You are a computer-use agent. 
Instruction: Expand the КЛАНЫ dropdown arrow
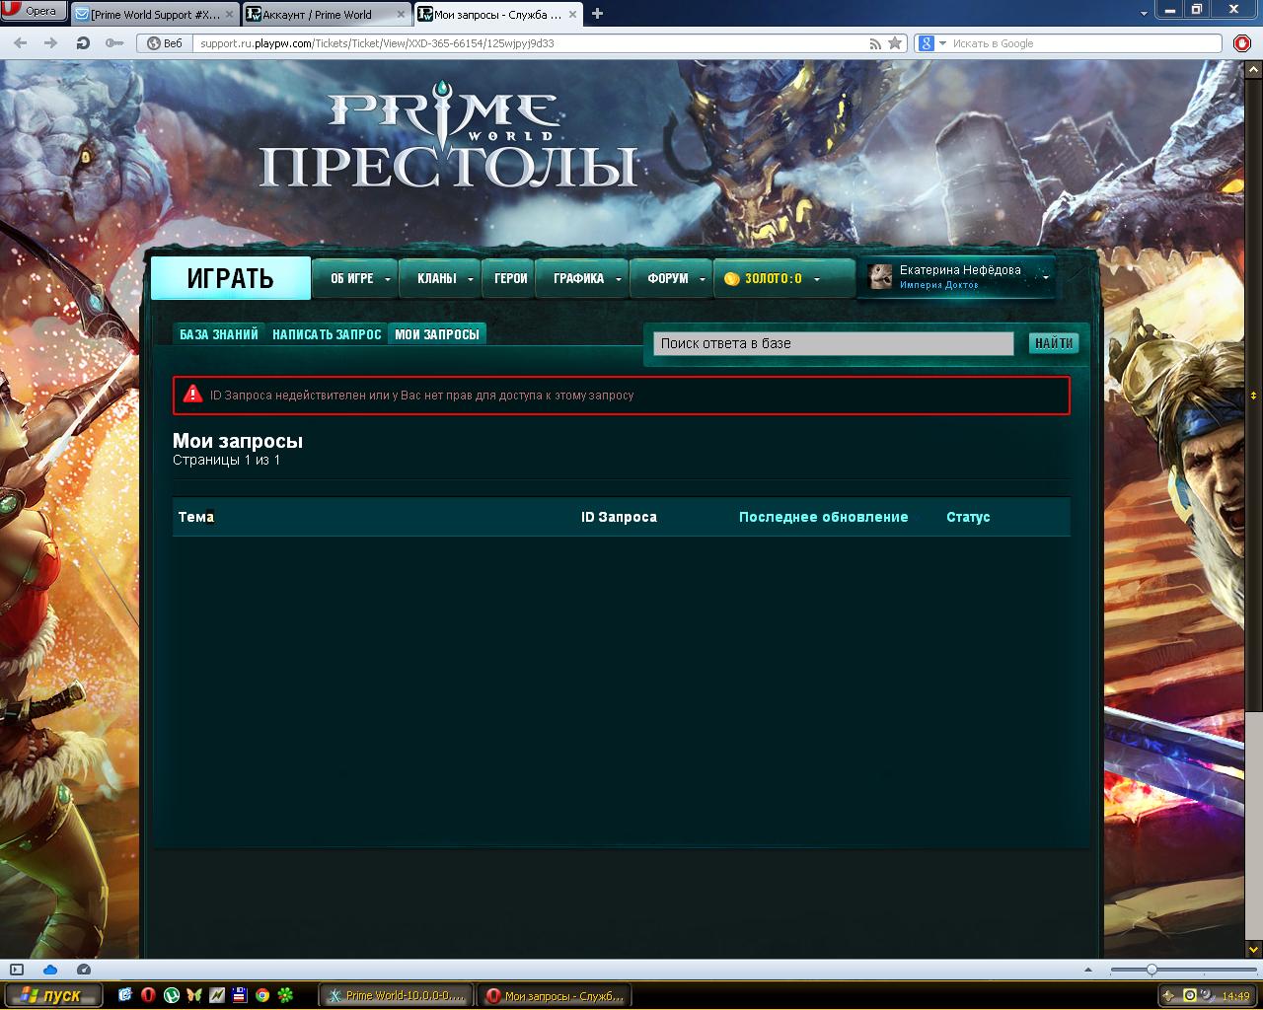(470, 279)
